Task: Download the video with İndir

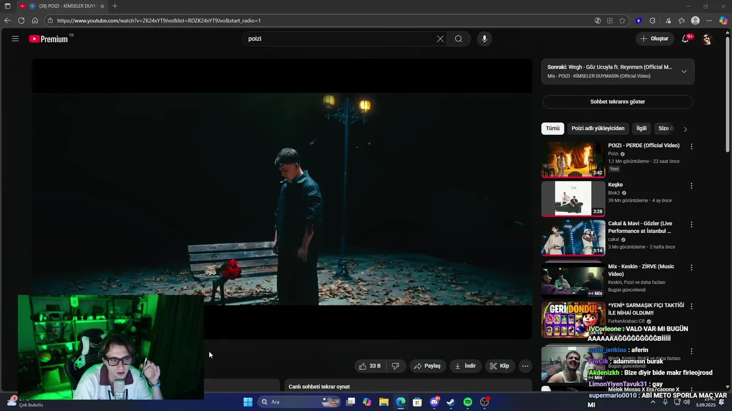Action: [x=466, y=366]
